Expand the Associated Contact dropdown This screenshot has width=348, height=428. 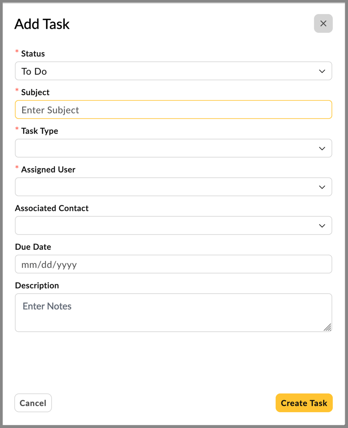173,225
